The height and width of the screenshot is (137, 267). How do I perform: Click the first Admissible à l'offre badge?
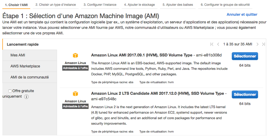pyautogui.click(x=75, y=68)
